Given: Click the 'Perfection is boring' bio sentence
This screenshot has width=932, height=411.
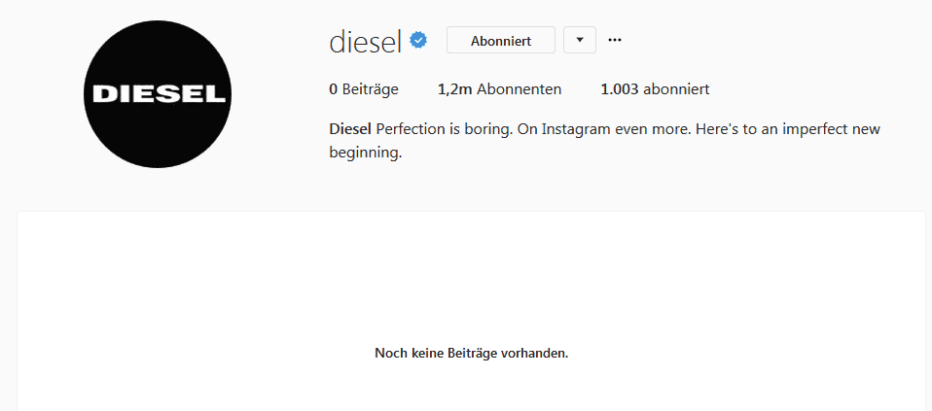Looking at the screenshot, I should click(x=445, y=129).
